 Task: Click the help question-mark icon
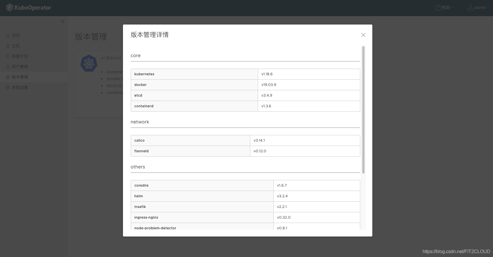pos(438,8)
